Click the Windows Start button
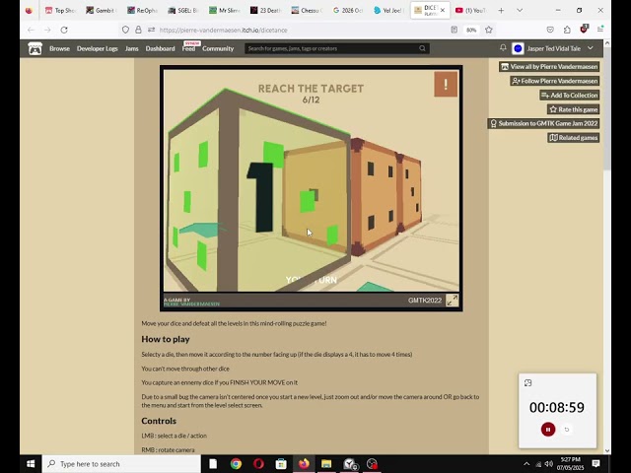 (31, 464)
